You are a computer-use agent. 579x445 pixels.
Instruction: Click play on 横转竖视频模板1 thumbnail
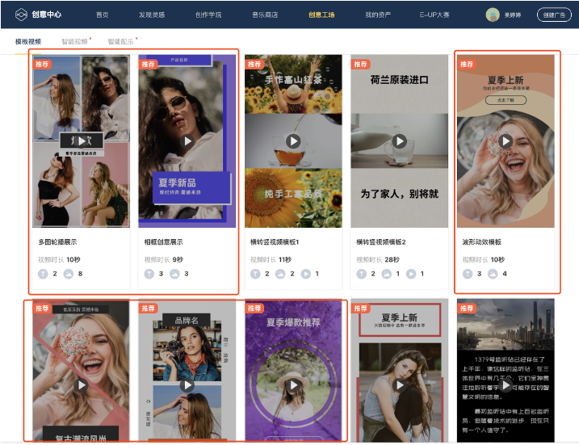(x=294, y=141)
